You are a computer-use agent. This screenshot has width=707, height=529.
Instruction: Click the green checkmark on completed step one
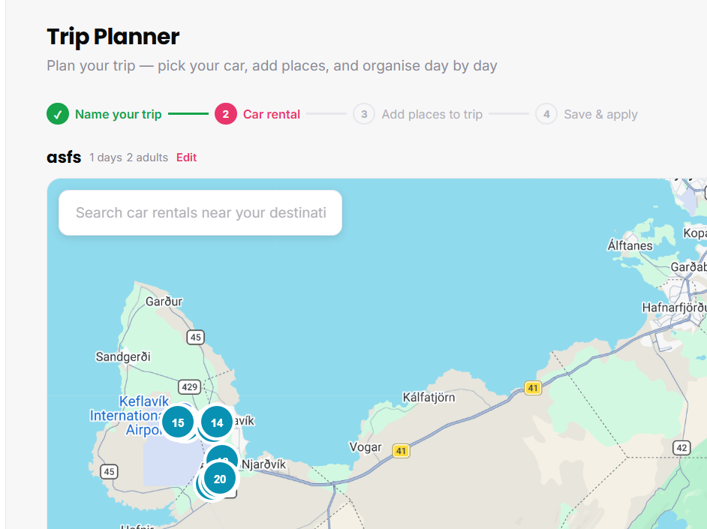[x=58, y=114]
